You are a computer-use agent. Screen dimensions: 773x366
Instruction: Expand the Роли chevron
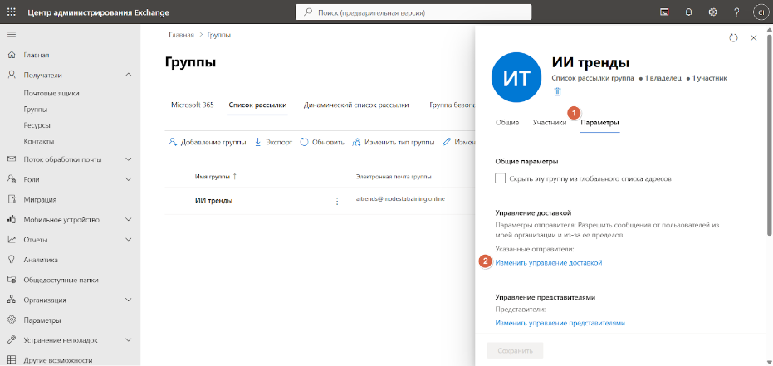pos(129,179)
